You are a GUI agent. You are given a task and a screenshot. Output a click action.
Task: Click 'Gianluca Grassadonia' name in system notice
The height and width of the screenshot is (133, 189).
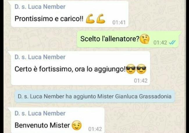pos(143,96)
